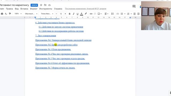Open comment history icon

(134, 6)
